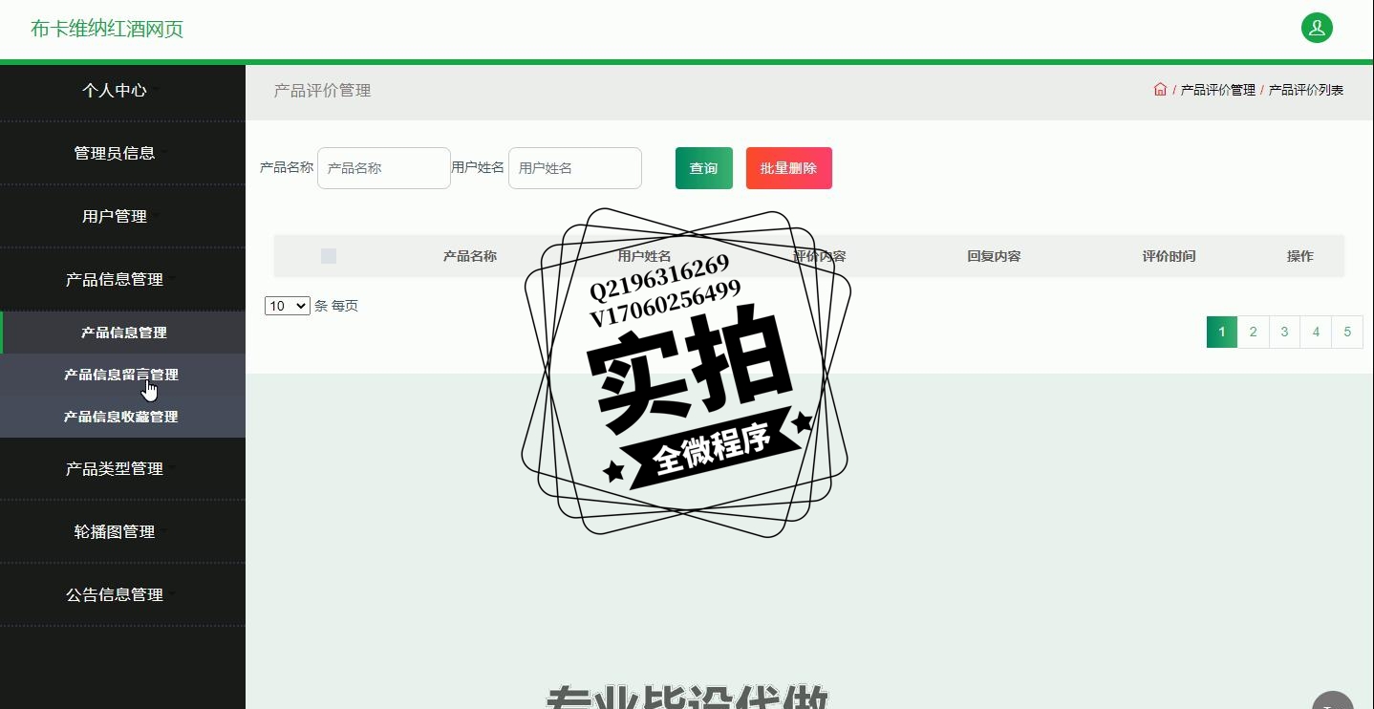Go to pagination page 5
Viewport: 1374px width, 709px height.
click(1347, 332)
